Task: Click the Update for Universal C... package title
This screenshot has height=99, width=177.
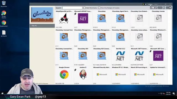Action: [158, 67]
